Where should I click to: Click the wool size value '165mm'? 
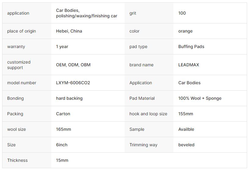[x=64, y=129]
